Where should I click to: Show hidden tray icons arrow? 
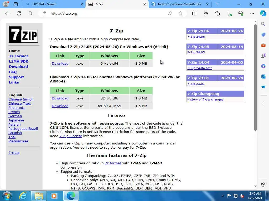click(223, 196)
